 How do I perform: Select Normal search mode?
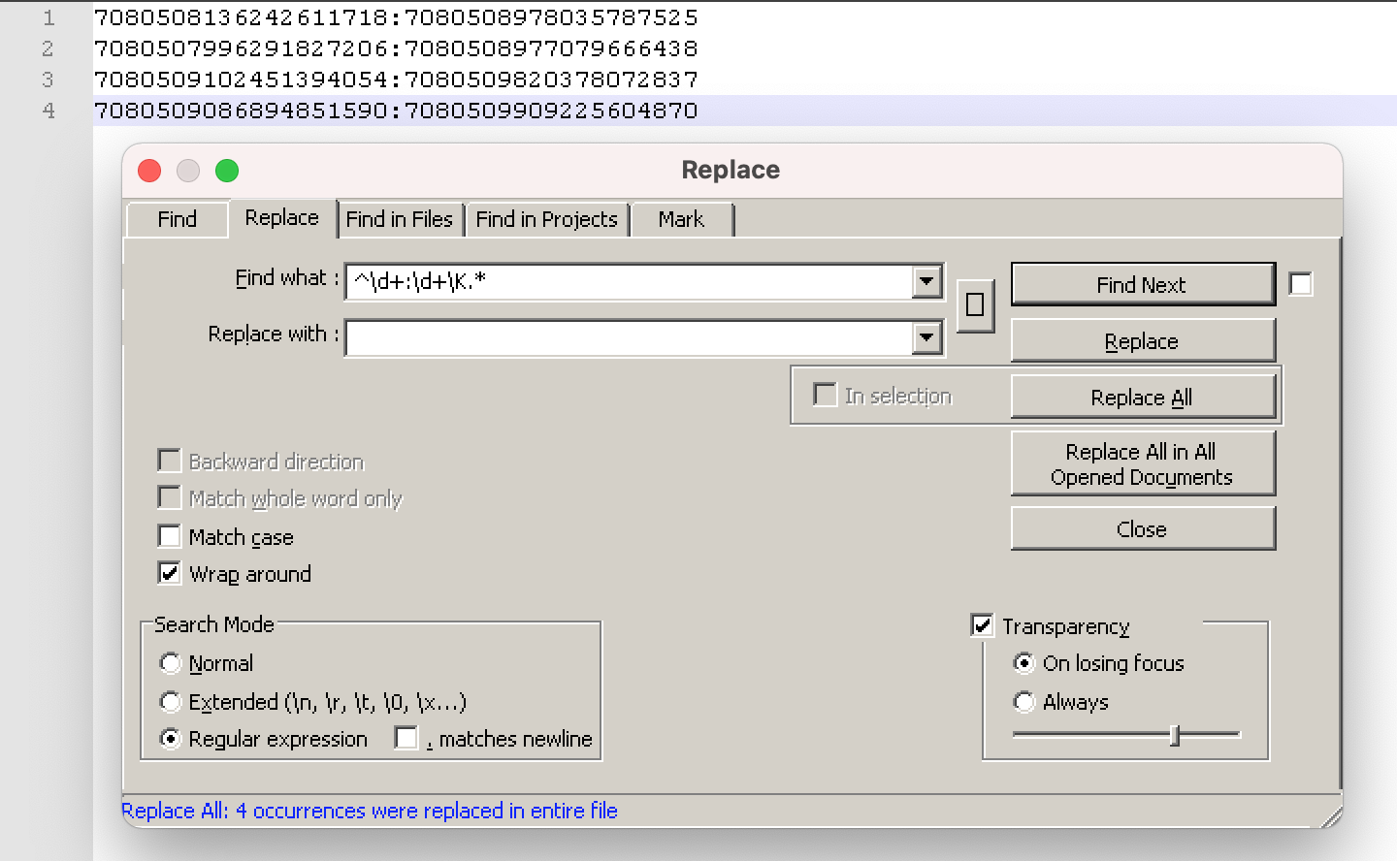click(x=171, y=663)
